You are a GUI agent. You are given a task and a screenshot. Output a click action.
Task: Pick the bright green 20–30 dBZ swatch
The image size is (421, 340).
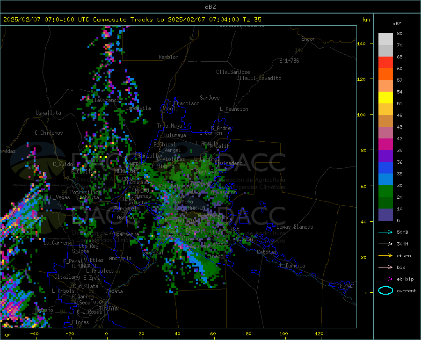click(x=385, y=191)
